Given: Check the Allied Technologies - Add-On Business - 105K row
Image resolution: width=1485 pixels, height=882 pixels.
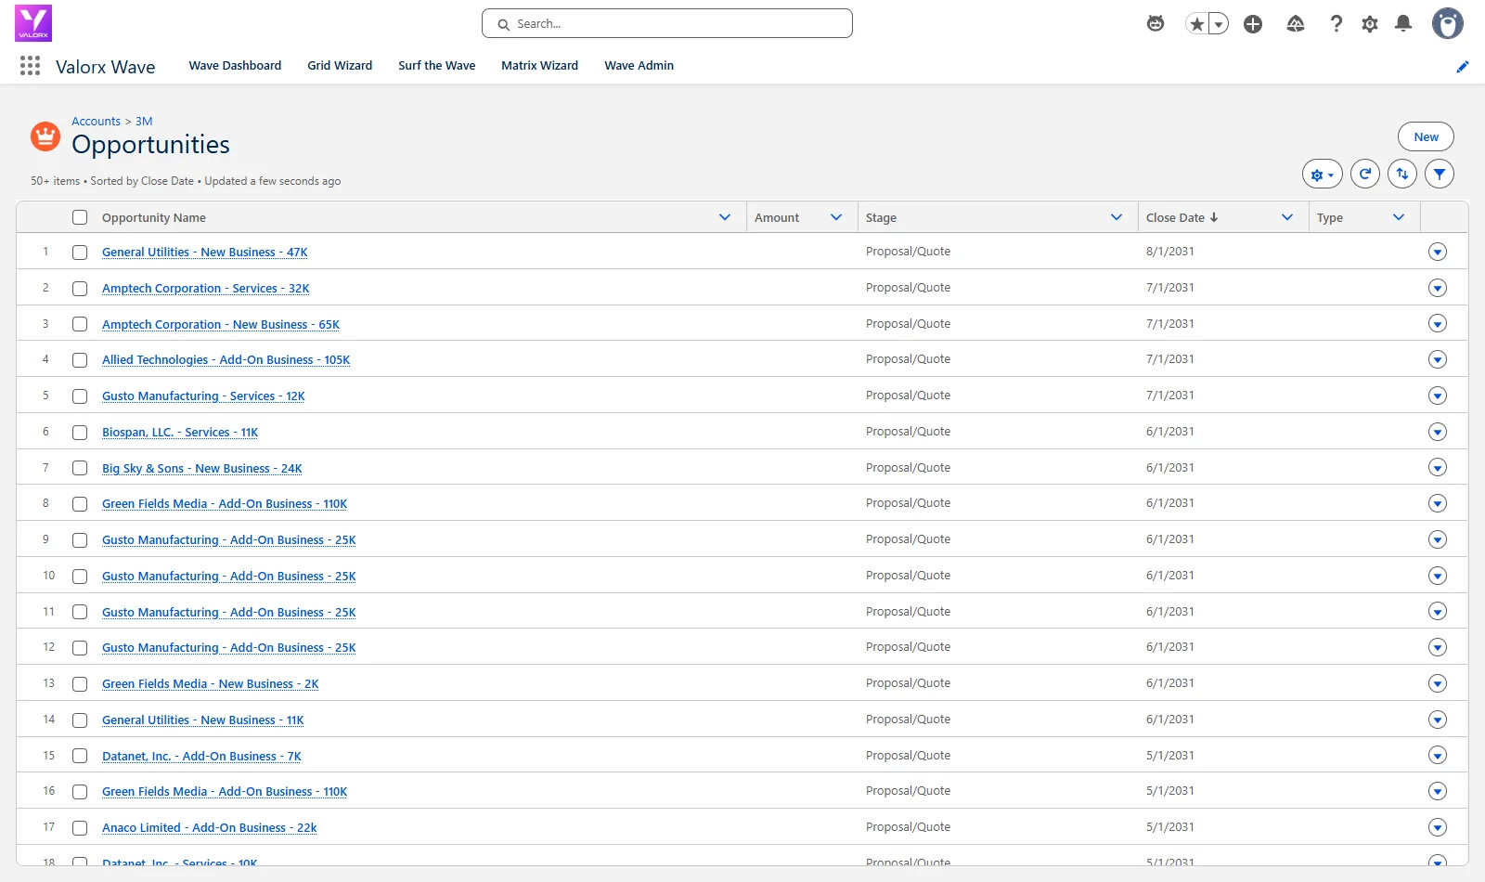Looking at the screenshot, I should click(x=80, y=360).
